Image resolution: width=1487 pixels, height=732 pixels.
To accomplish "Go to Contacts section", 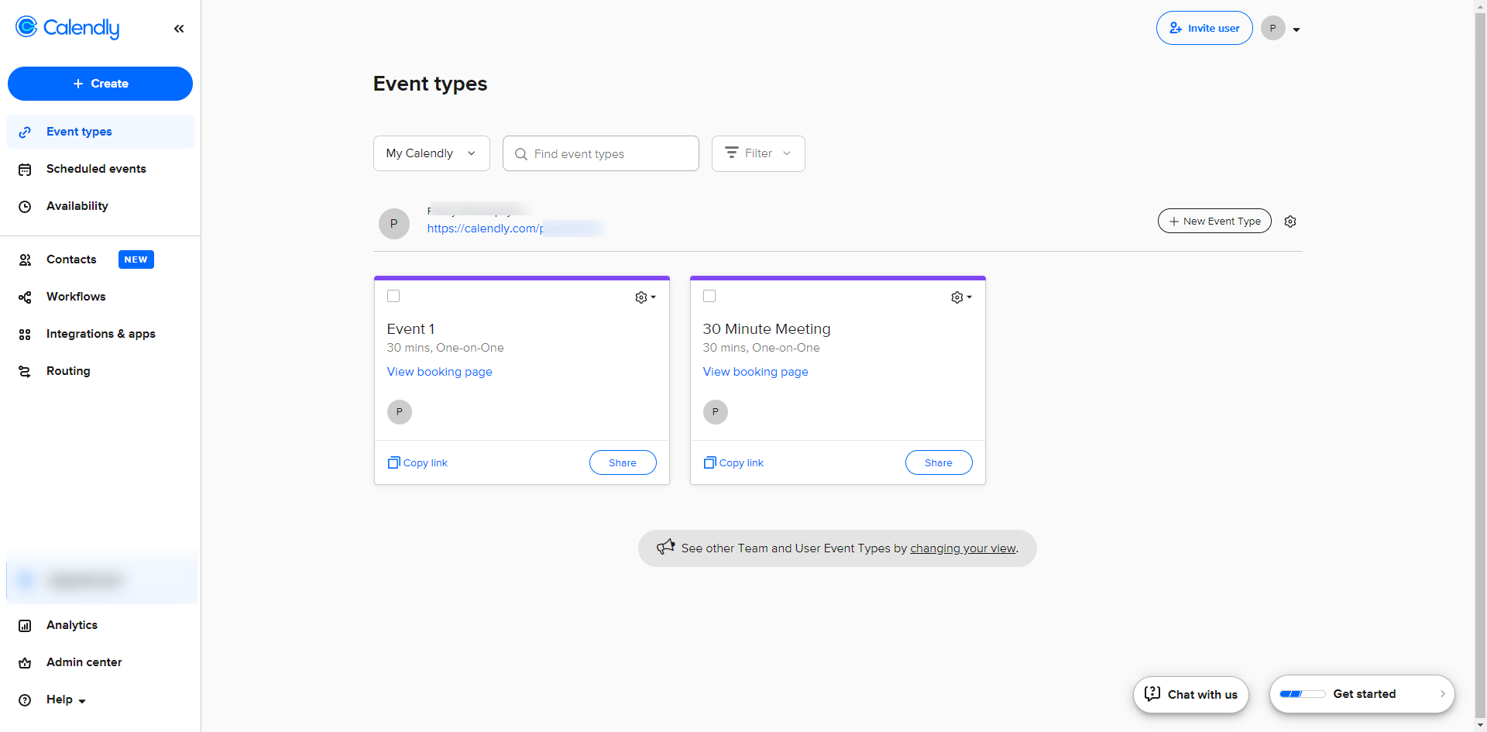I will [x=100, y=259].
